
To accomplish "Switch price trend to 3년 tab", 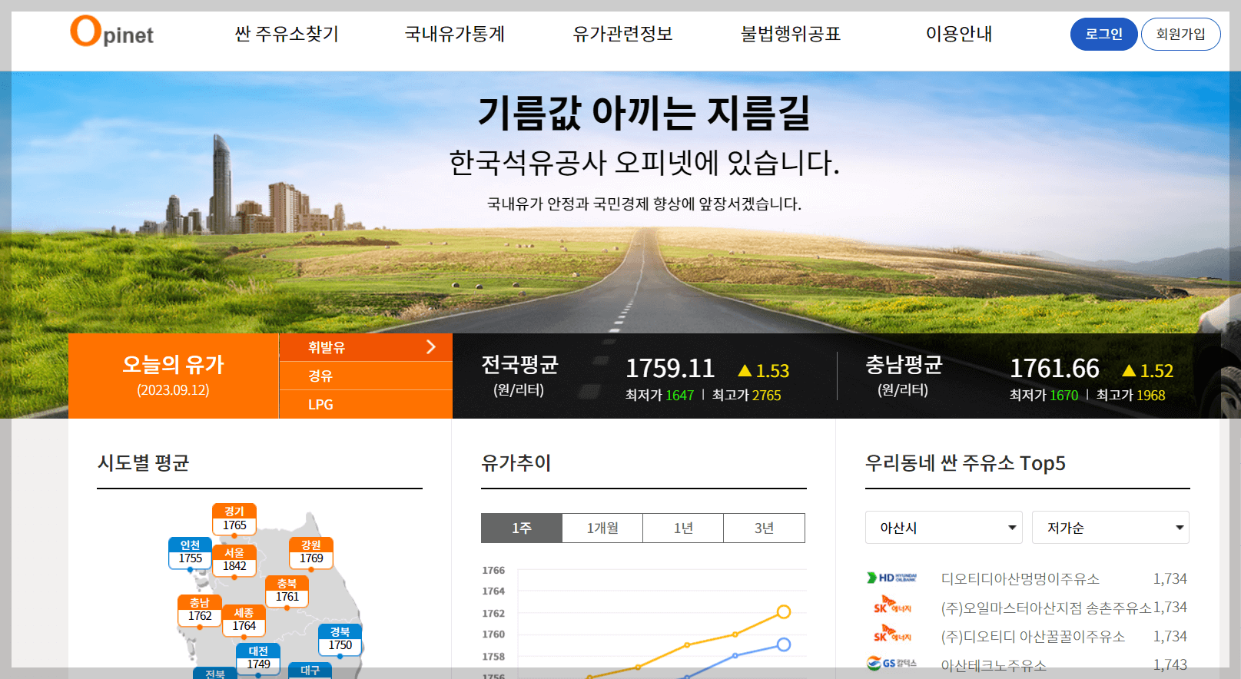I will 764,528.
